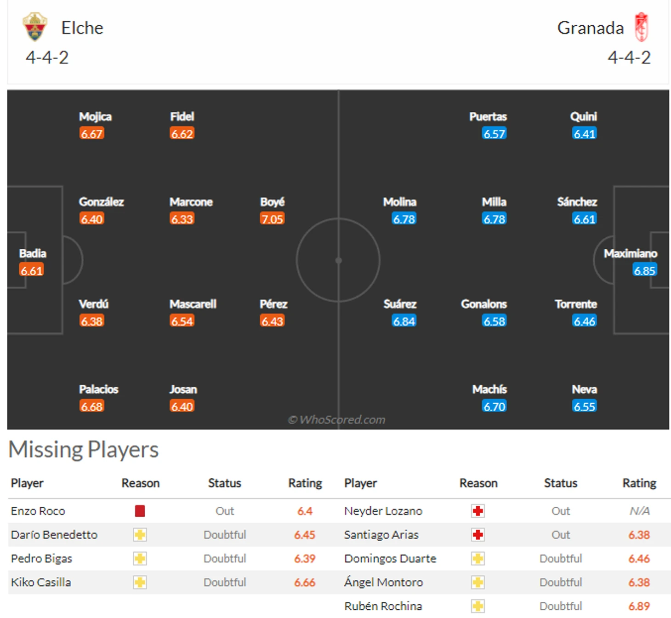Open the Granada team name link
The height and width of the screenshot is (618, 671).
pos(590,28)
